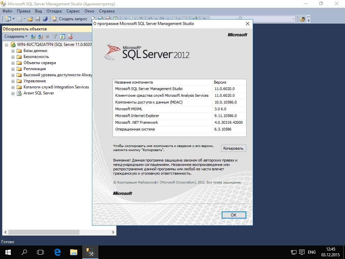Select 'Каталоги служб Integration Services' tree item

coord(56,87)
